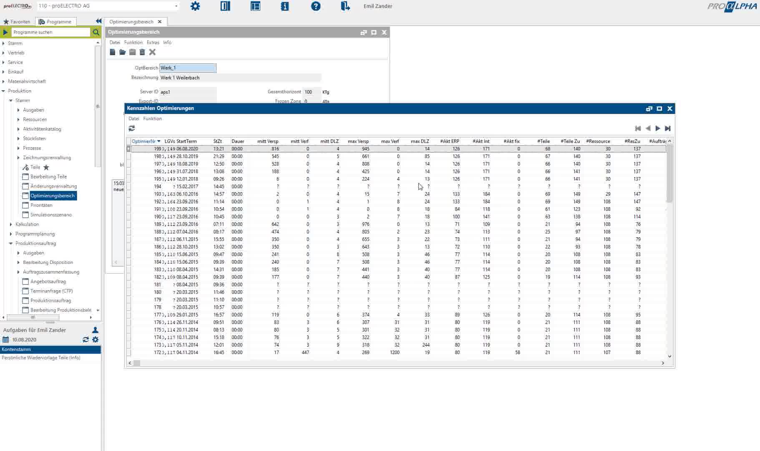Click the trash delete icon in Optimierungsbereich
The width and height of the screenshot is (760, 451).
tap(142, 52)
